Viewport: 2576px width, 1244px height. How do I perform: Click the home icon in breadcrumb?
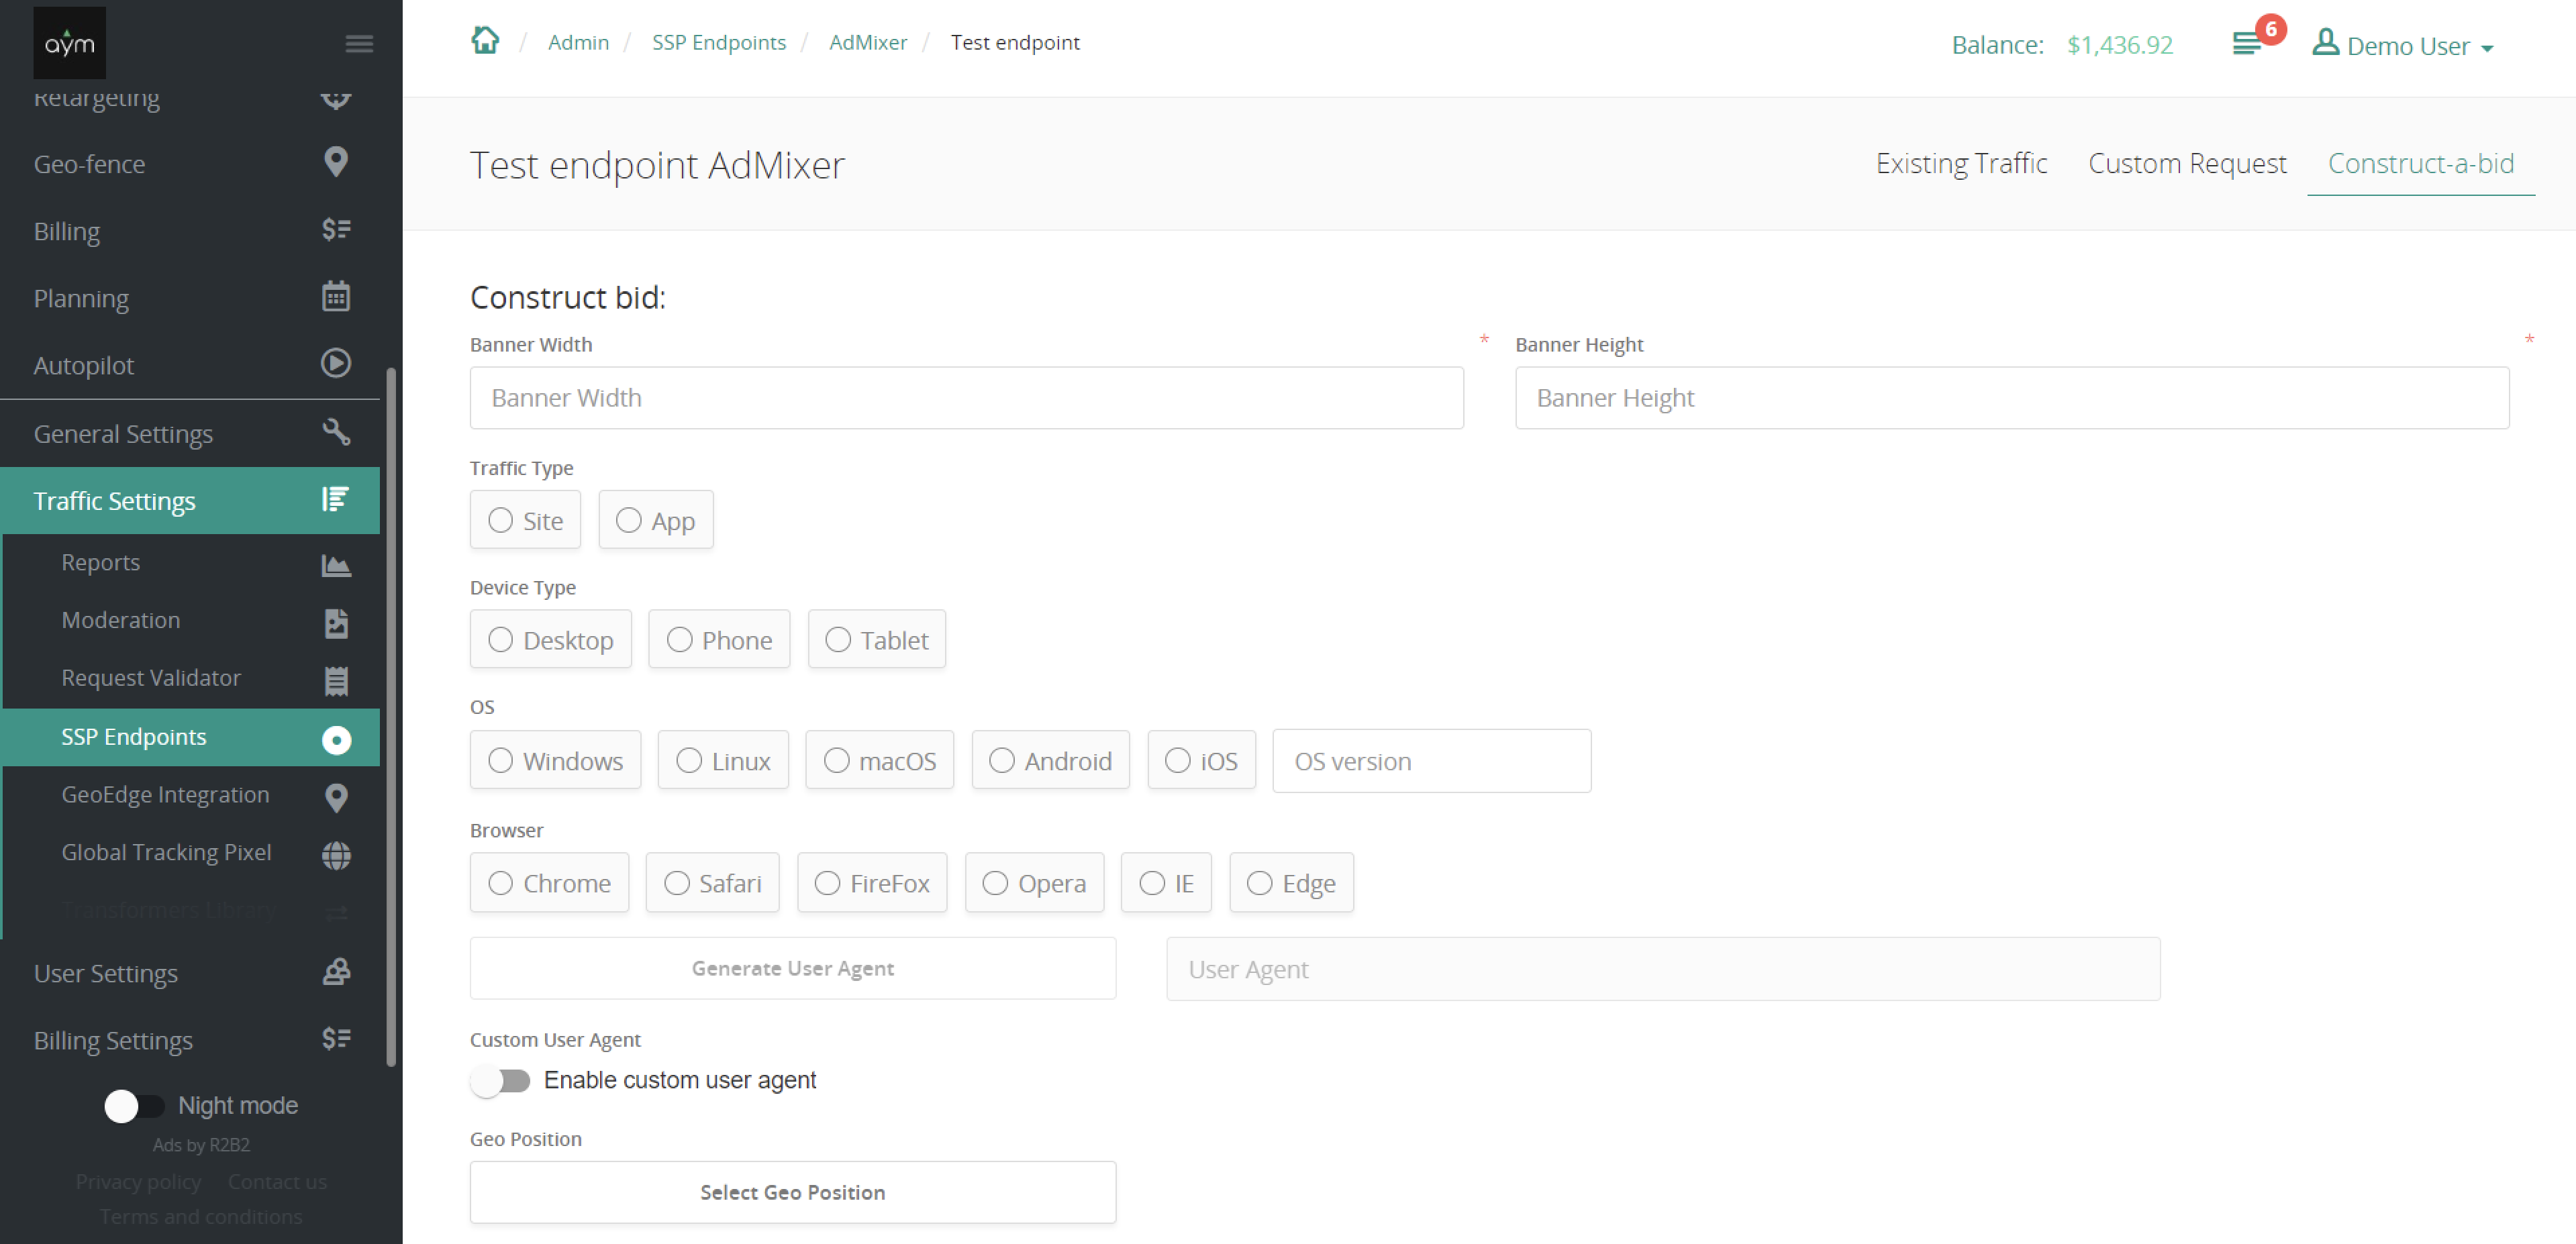pyautogui.click(x=485, y=40)
